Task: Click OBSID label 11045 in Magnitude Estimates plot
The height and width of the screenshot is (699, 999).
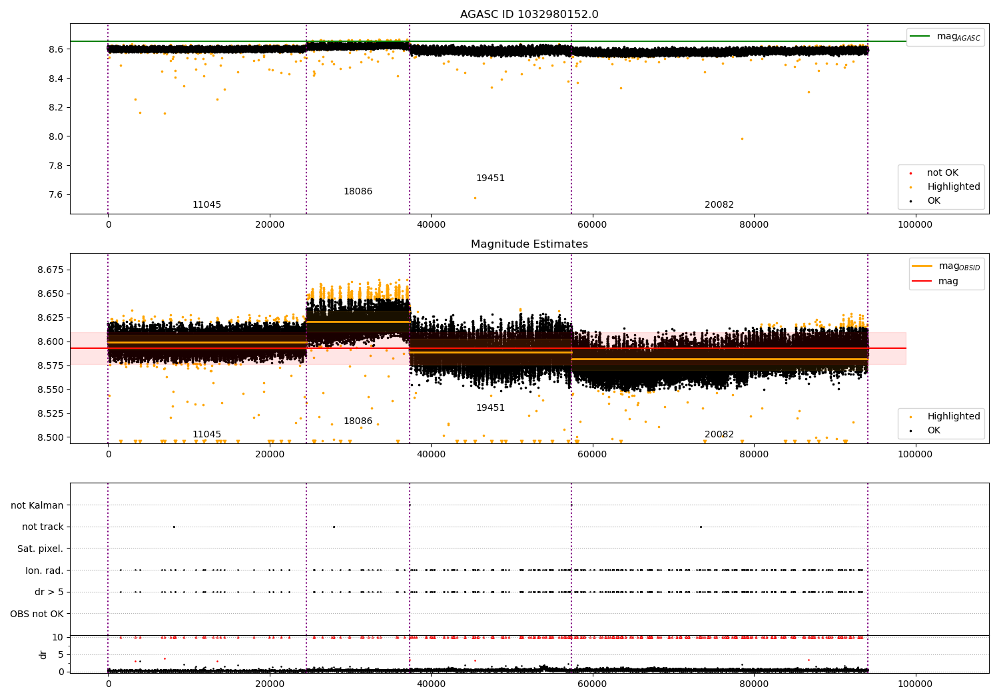Action: (x=206, y=435)
